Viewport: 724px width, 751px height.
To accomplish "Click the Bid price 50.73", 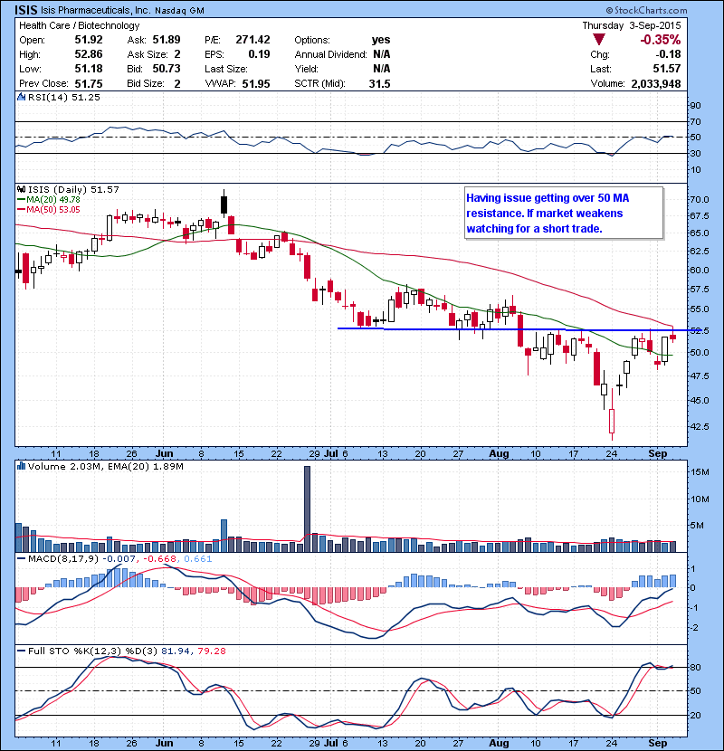I will [167, 69].
